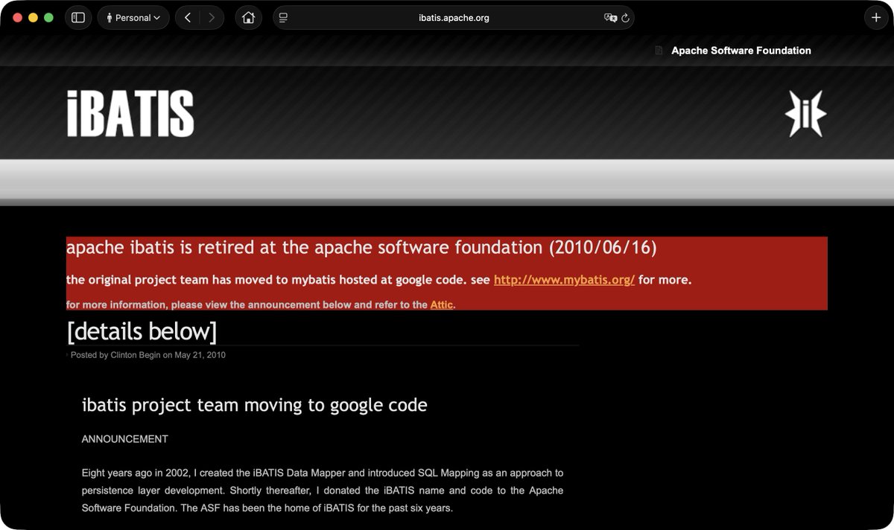
Task: Go back to previous page
Action: pos(188,17)
